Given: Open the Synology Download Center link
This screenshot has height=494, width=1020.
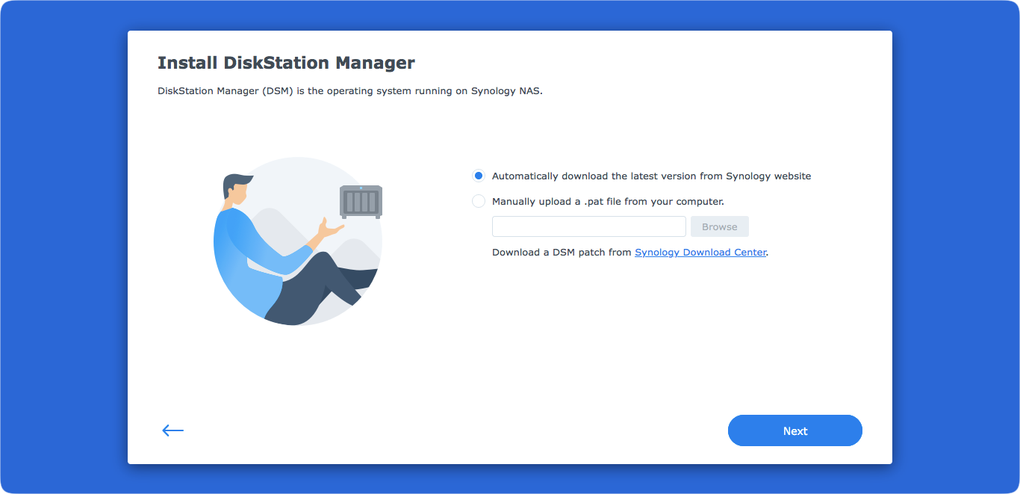Looking at the screenshot, I should coord(700,253).
